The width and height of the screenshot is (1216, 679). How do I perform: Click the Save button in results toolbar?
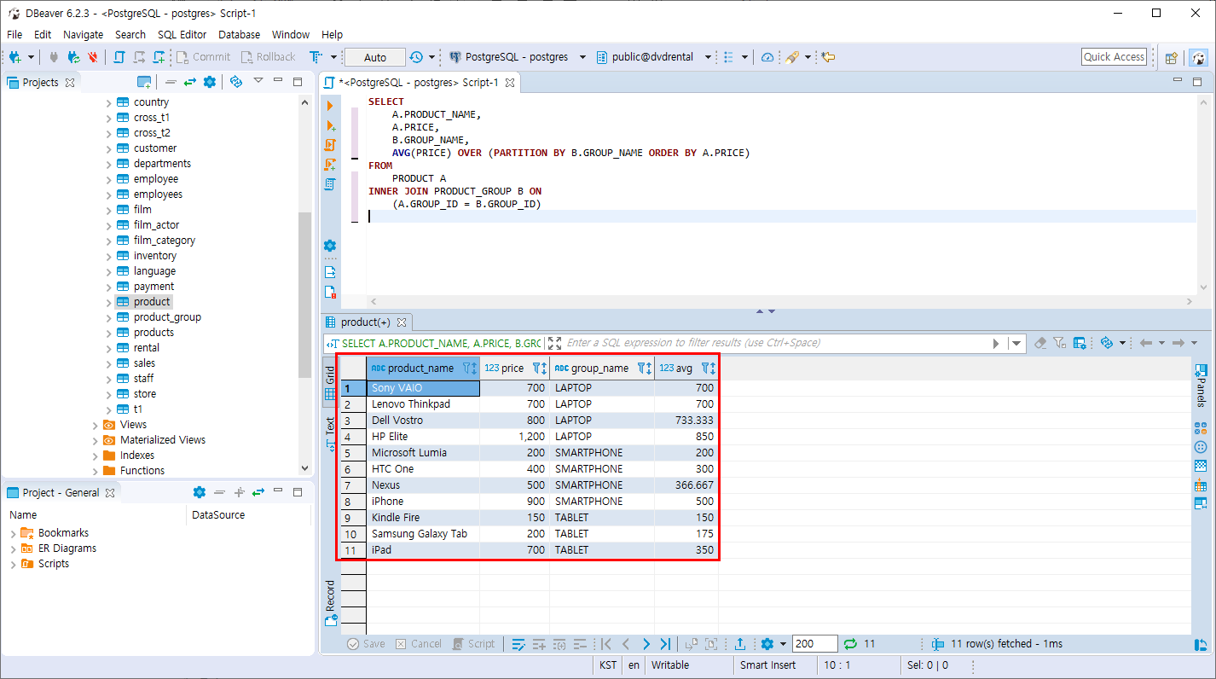pos(366,644)
